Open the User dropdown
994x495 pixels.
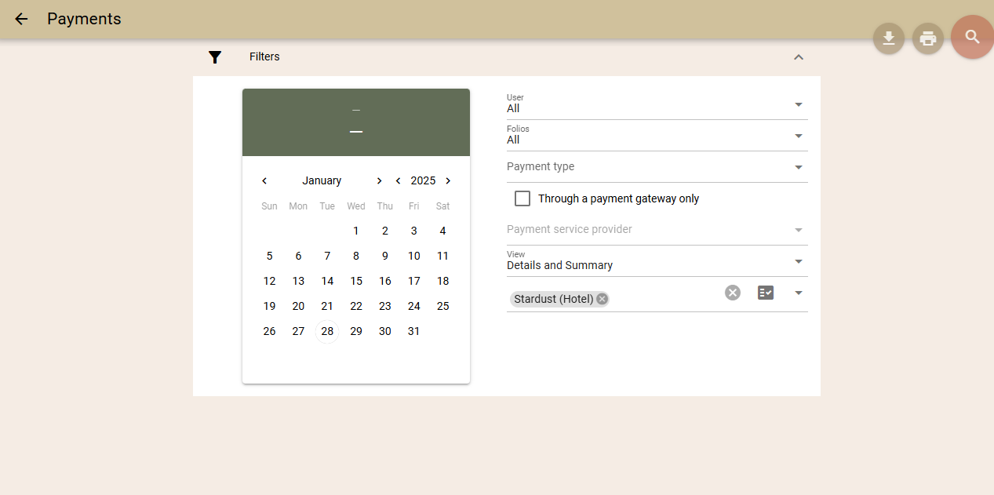pyautogui.click(x=657, y=104)
